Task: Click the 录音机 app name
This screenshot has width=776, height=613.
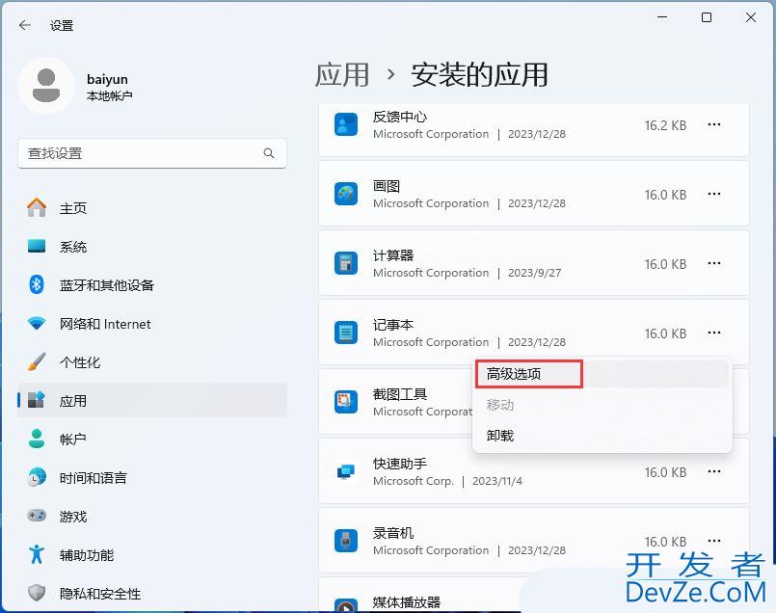Action: click(393, 533)
